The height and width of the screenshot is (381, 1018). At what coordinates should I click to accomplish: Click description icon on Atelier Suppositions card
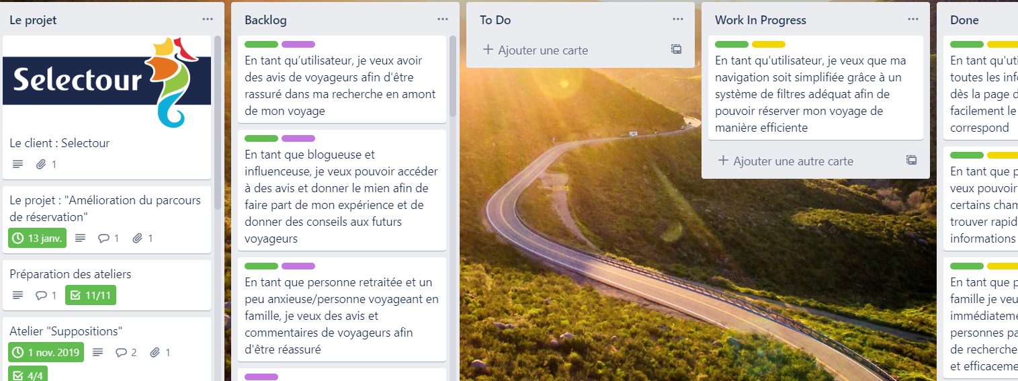point(98,352)
